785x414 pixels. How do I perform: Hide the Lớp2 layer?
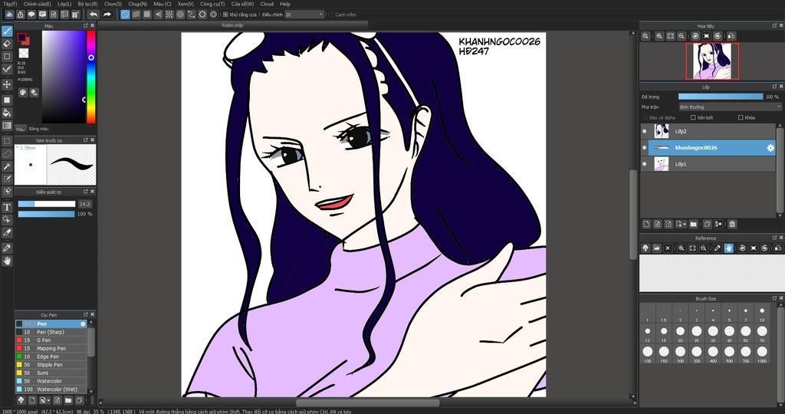(x=644, y=131)
